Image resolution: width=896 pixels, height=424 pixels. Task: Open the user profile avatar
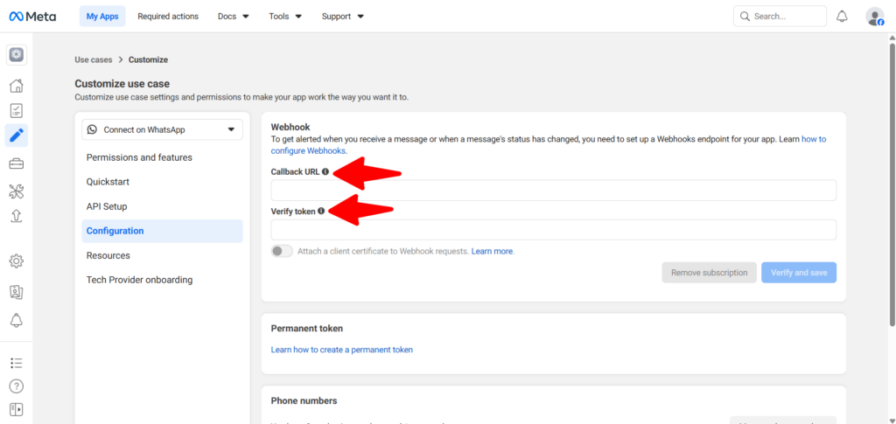[x=874, y=17]
